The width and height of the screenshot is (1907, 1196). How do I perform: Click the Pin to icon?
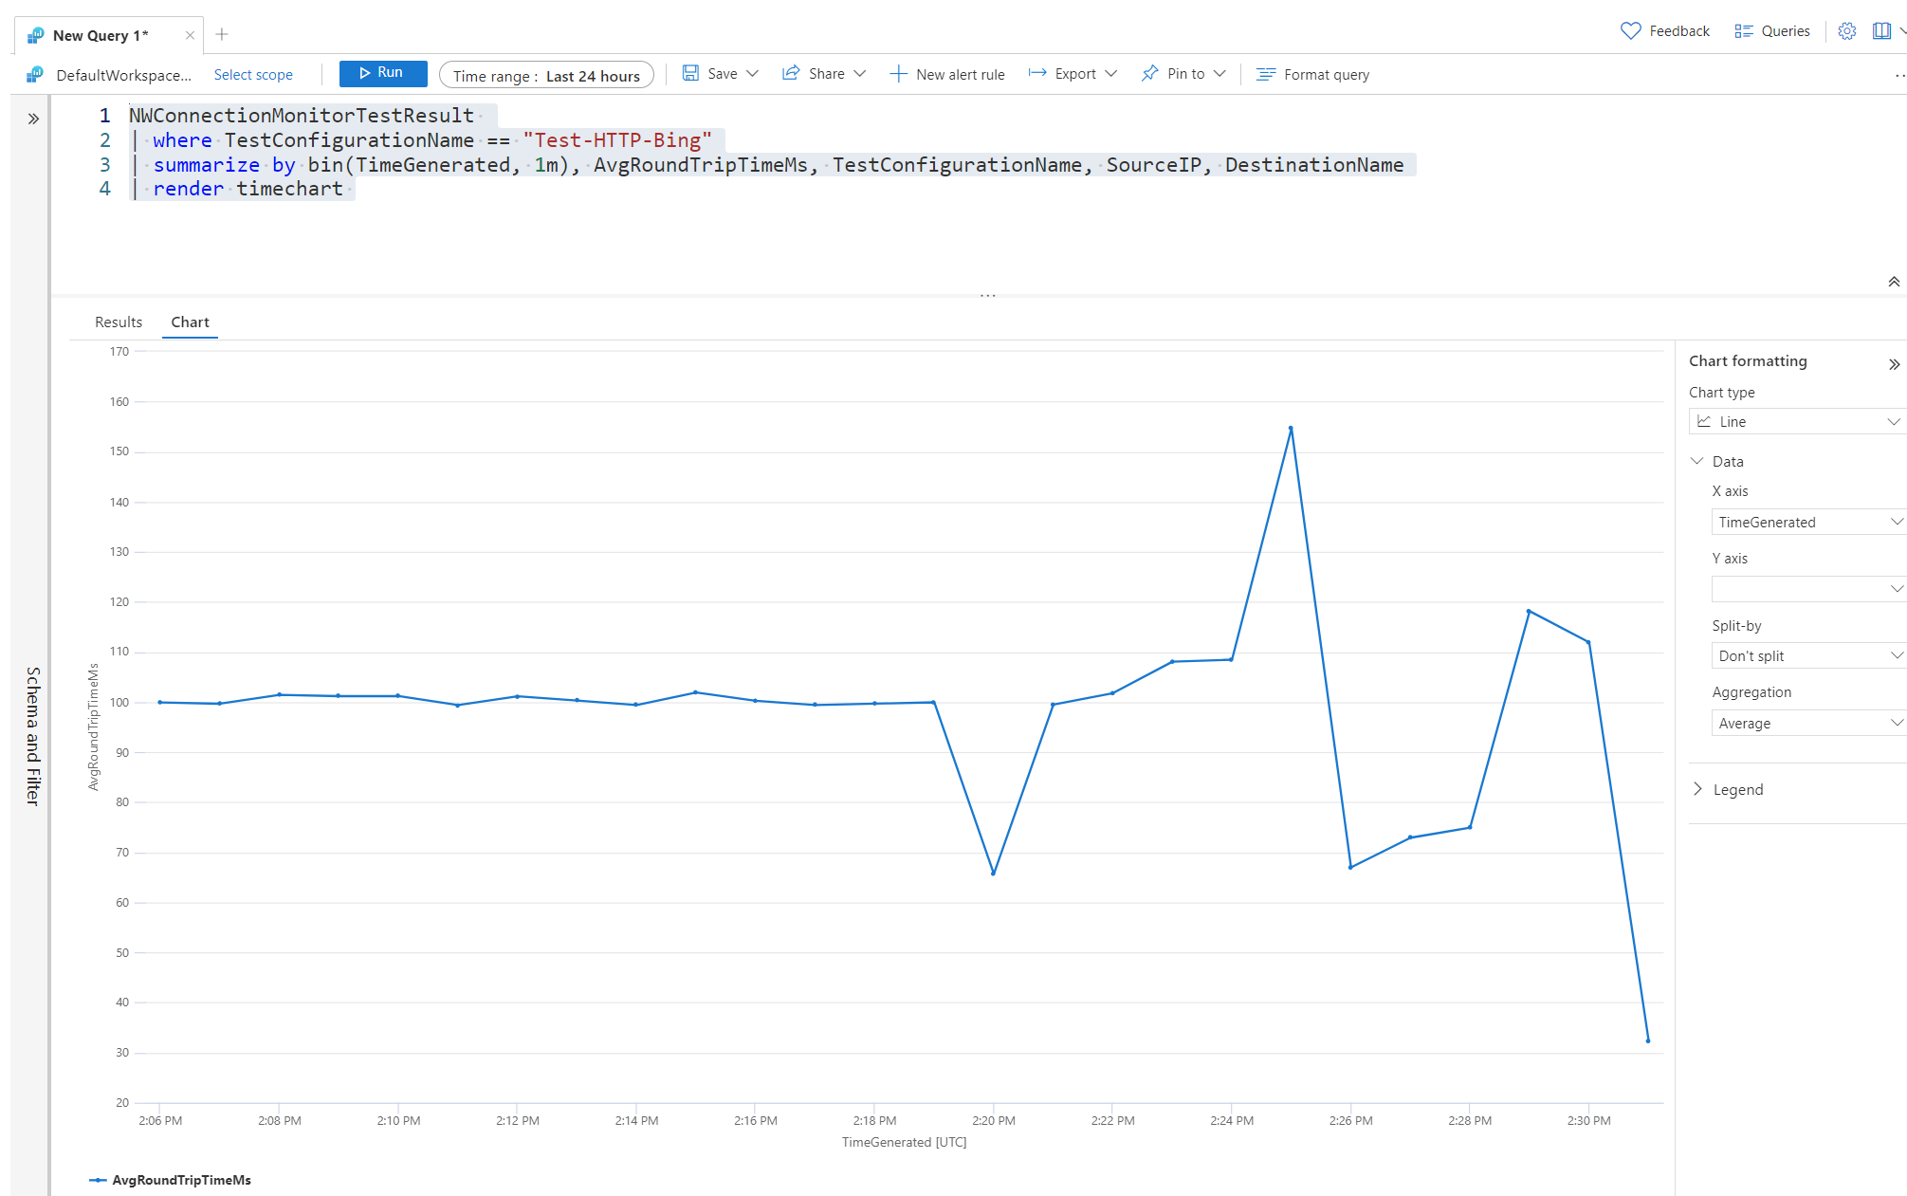point(1150,73)
